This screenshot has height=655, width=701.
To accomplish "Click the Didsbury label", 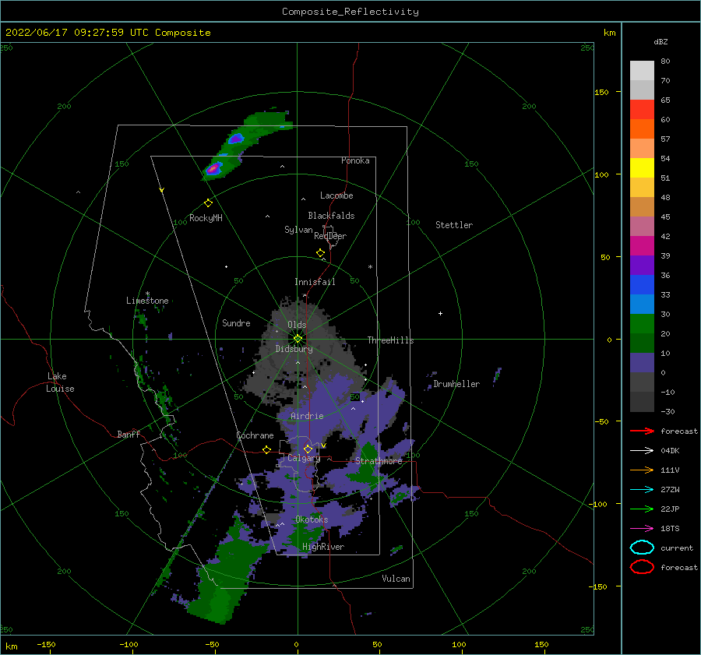I will tap(294, 349).
